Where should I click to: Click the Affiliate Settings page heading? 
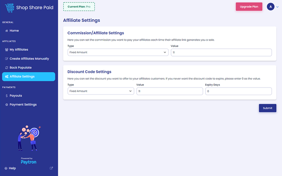coord(81,20)
